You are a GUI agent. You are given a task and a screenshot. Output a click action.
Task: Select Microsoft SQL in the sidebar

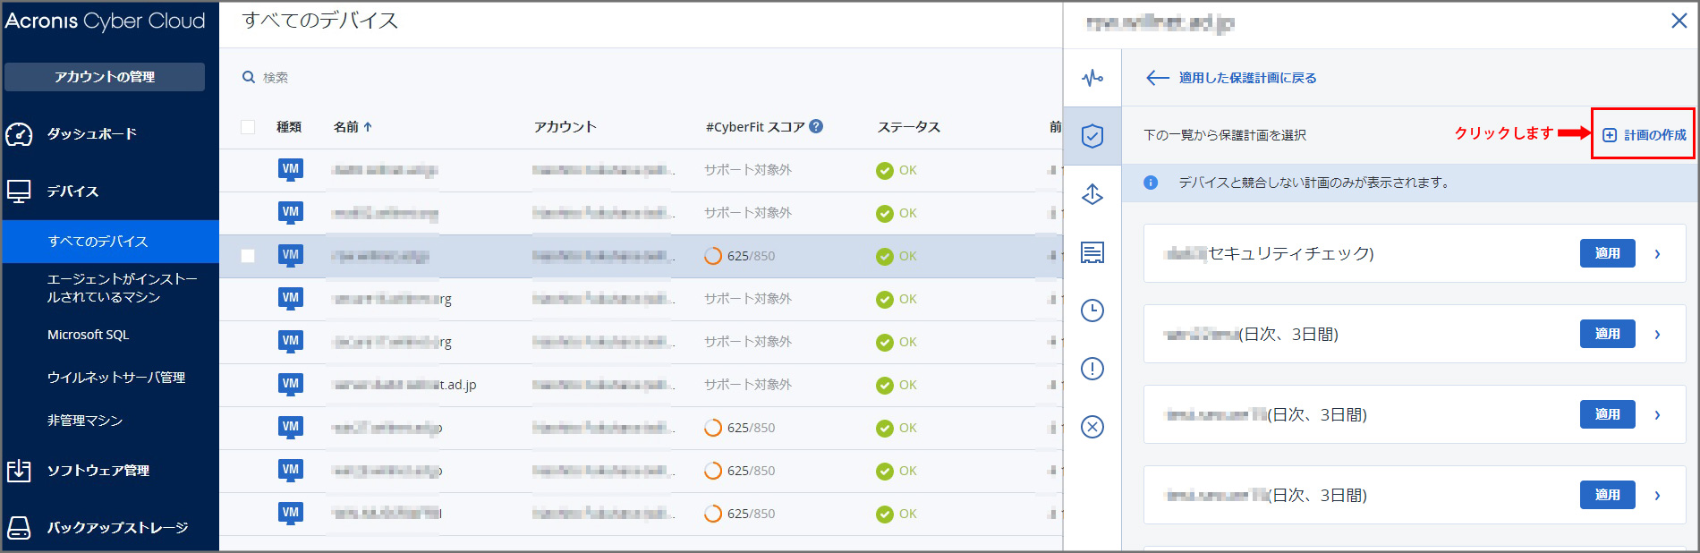(x=88, y=335)
